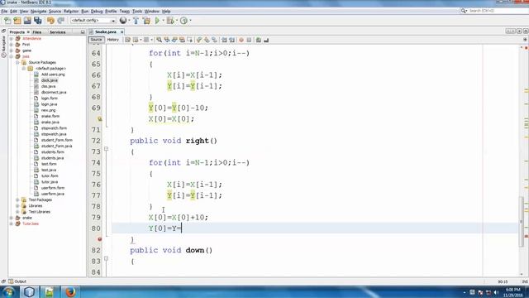Open the Refactor menu

pos(71,11)
